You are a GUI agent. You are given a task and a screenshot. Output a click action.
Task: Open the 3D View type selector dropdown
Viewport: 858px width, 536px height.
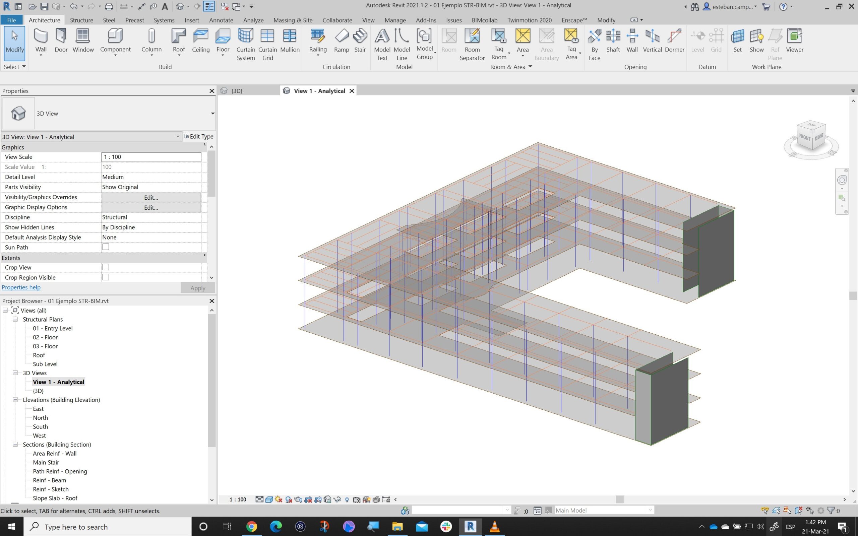click(x=212, y=114)
